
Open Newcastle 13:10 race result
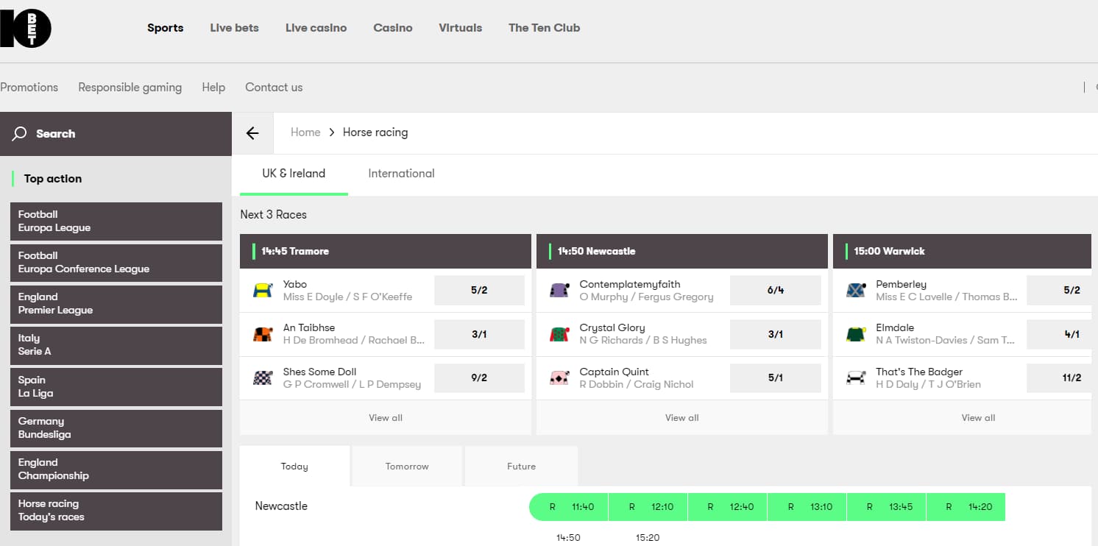[x=807, y=507]
